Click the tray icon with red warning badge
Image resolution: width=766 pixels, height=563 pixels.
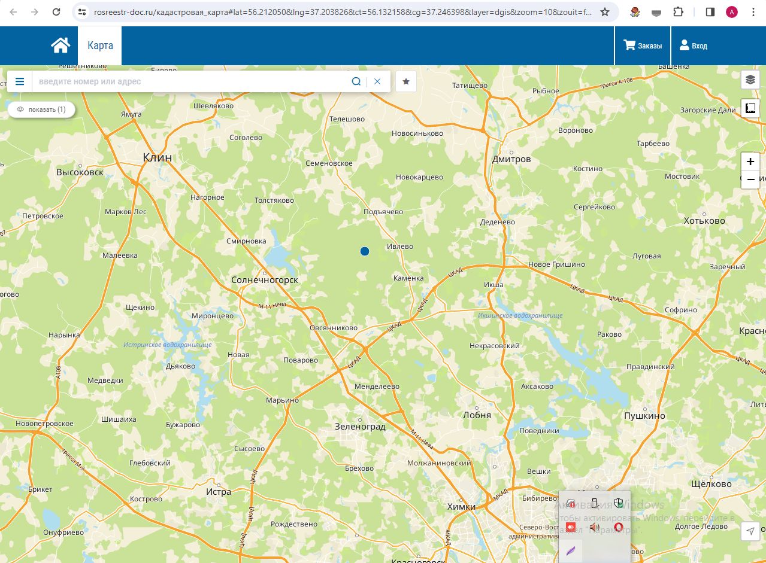[571, 503]
